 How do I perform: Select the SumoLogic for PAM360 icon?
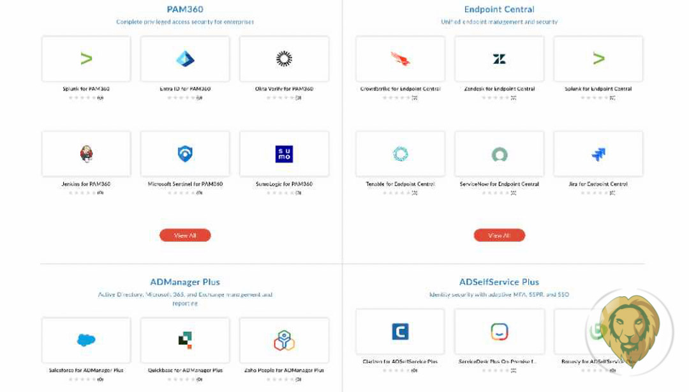tap(284, 154)
